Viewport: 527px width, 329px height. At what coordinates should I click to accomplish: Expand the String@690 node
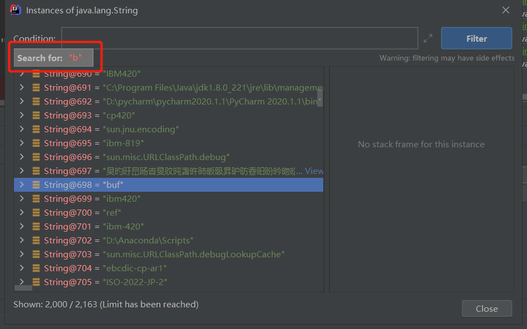pos(22,73)
